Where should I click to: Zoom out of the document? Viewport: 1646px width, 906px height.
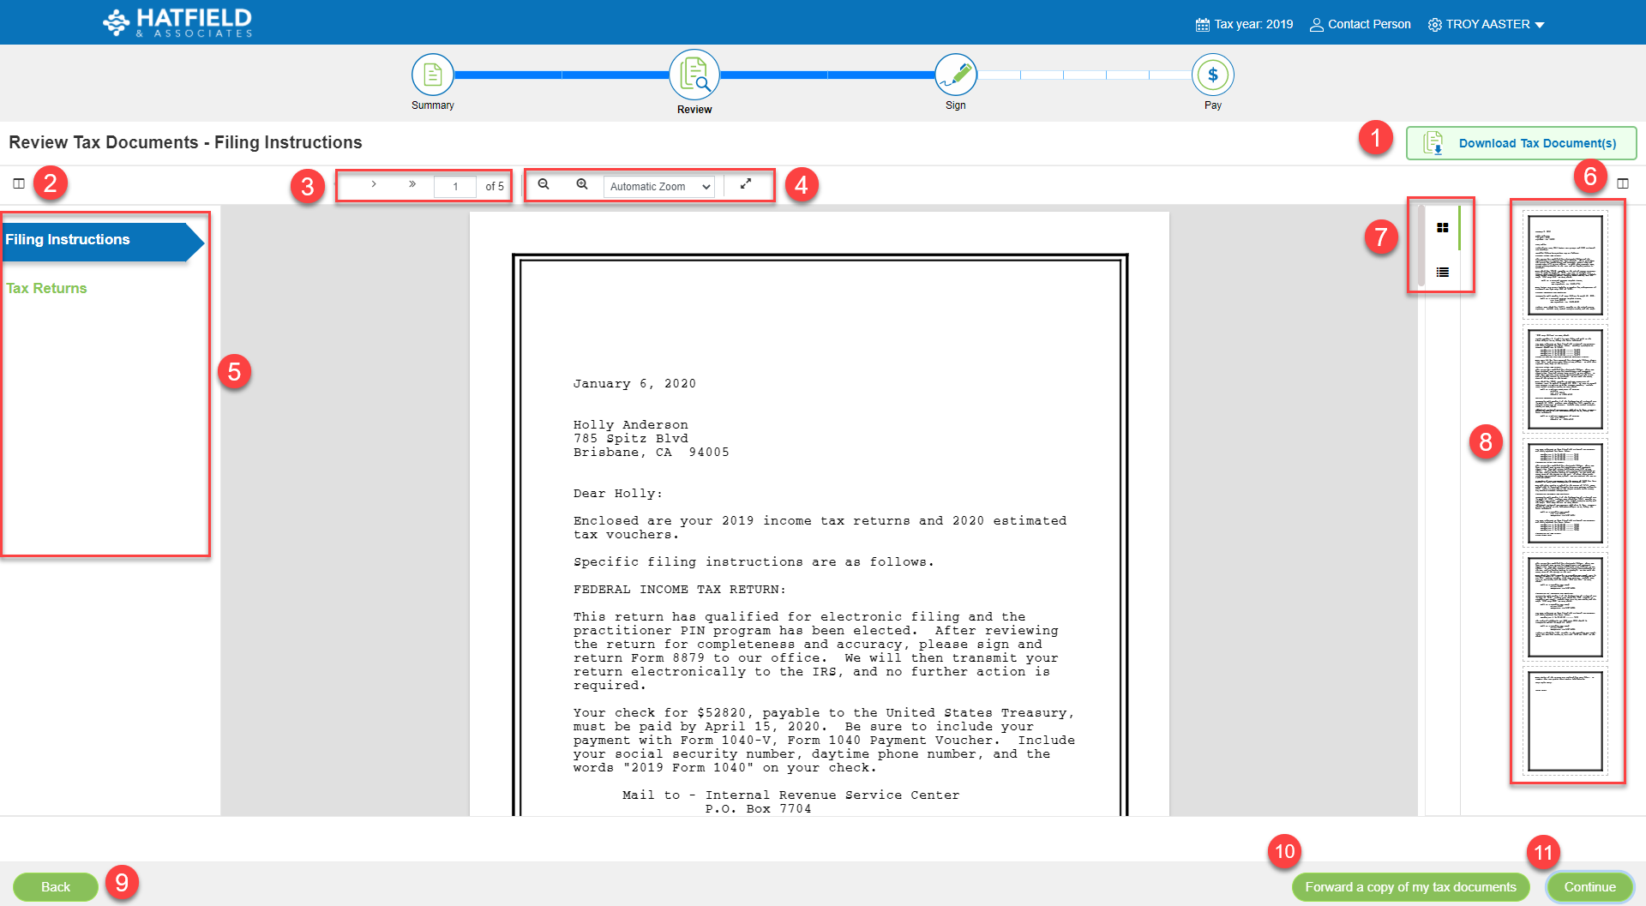click(x=544, y=184)
